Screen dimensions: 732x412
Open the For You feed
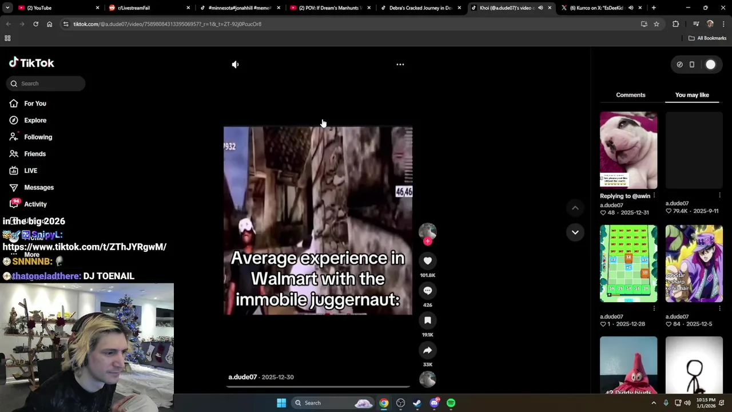click(x=35, y=104)
